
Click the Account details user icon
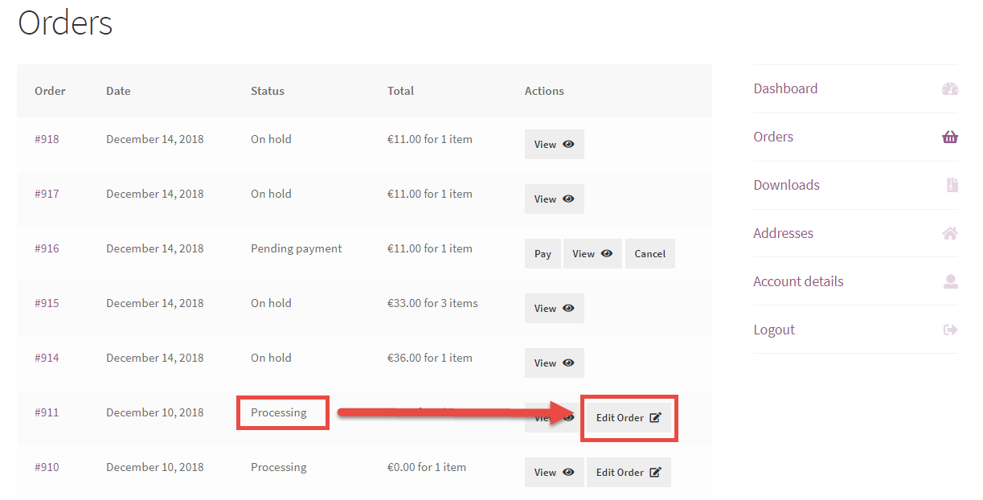pos(951,282)
